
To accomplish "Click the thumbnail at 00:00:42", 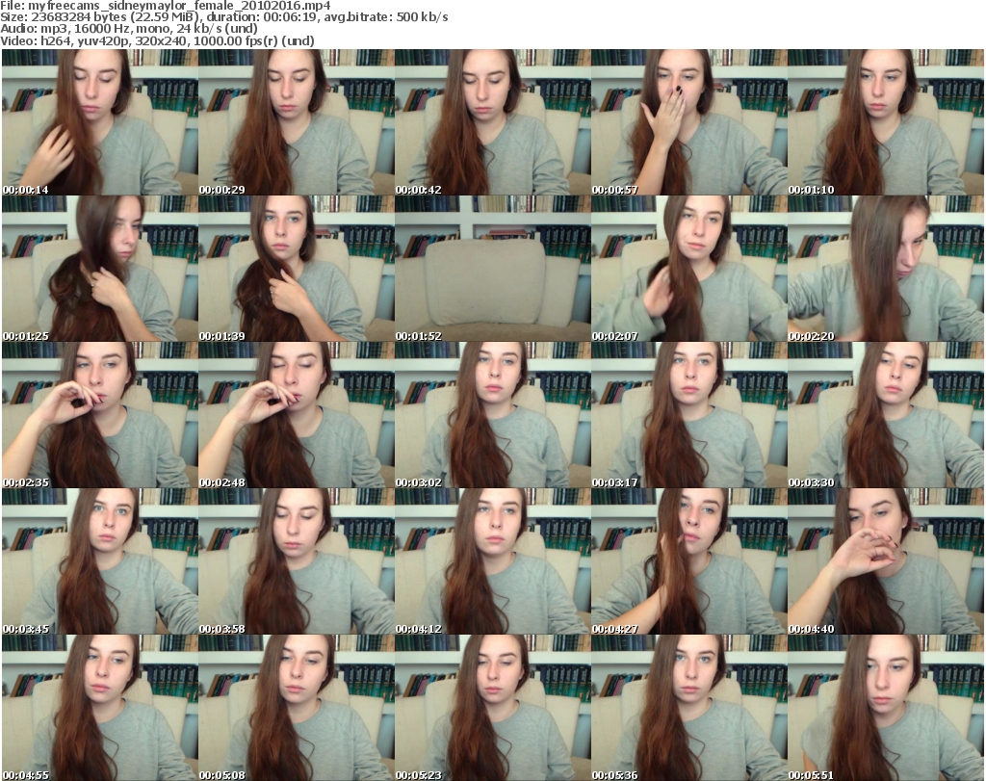I will click(x=492, y=122).
